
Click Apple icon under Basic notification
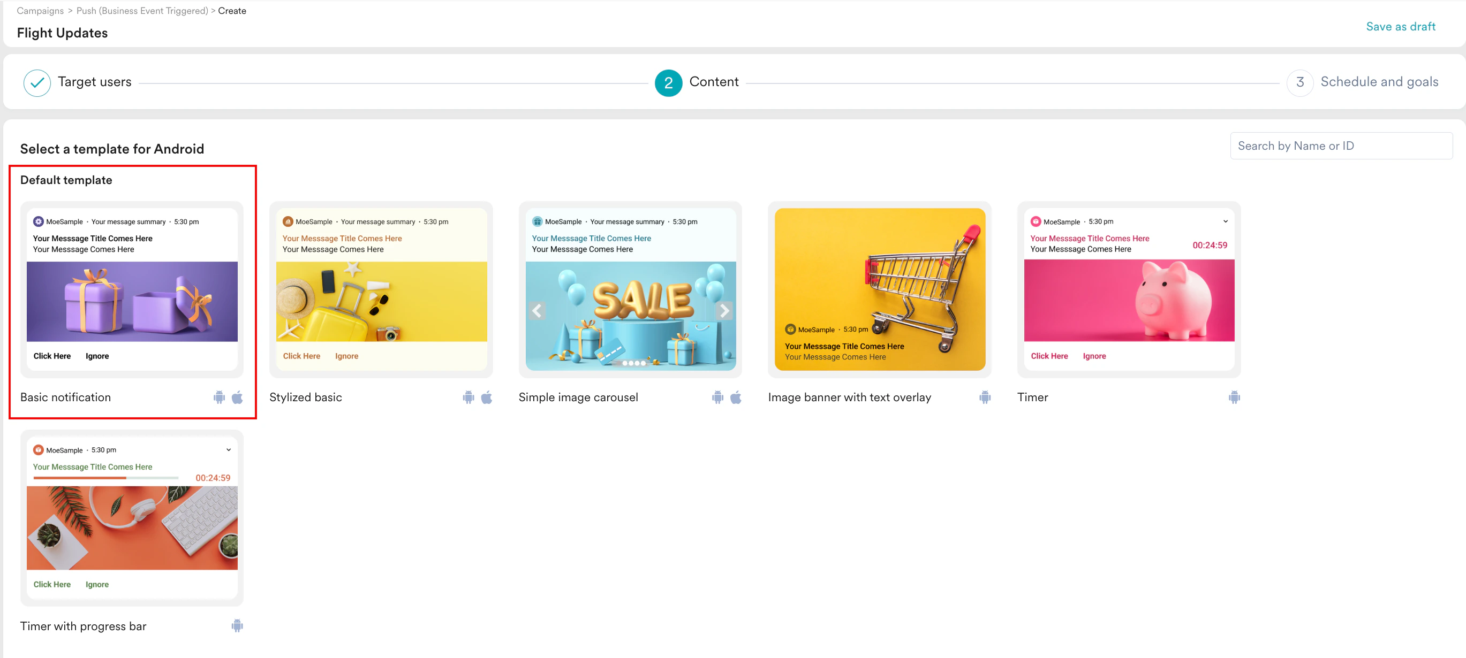(237, 397)
